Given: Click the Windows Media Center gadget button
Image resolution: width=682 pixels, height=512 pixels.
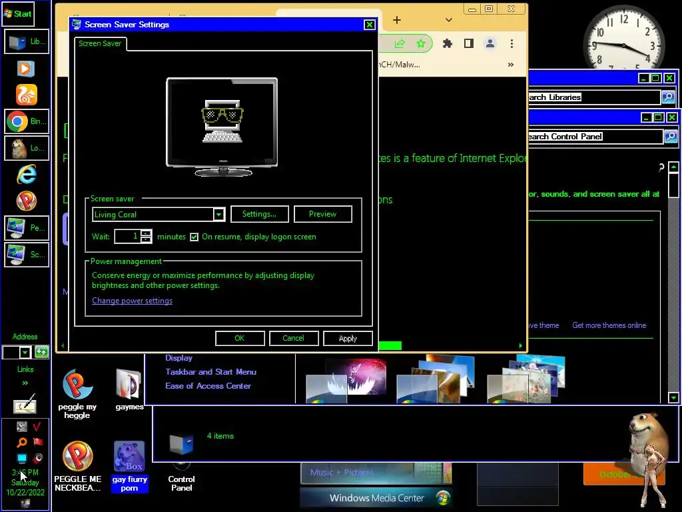Looking at the screenshot, I should pyautogui.click(x=376, y=497).
